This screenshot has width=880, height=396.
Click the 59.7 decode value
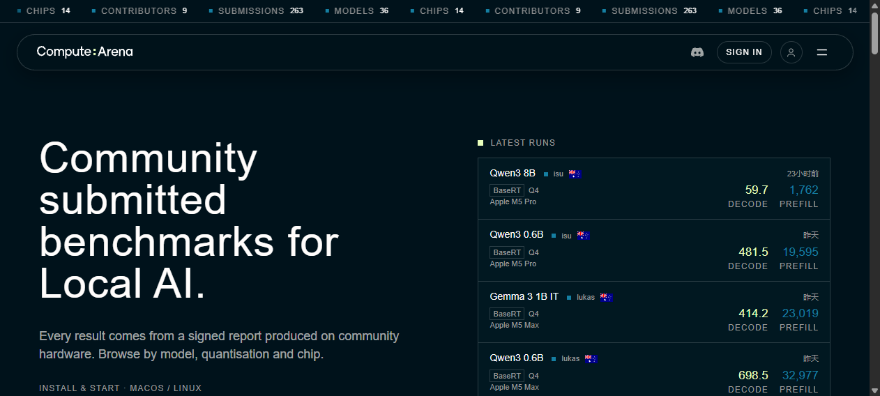[x=757, y=190]
